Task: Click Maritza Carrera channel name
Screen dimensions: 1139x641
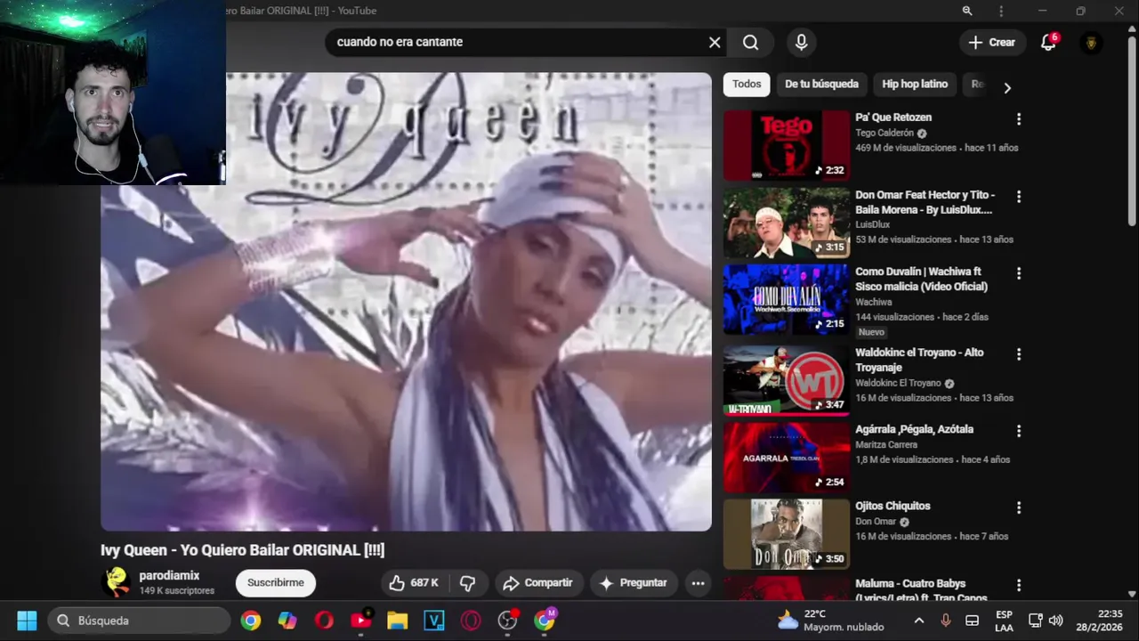Action: pos(886,444)
